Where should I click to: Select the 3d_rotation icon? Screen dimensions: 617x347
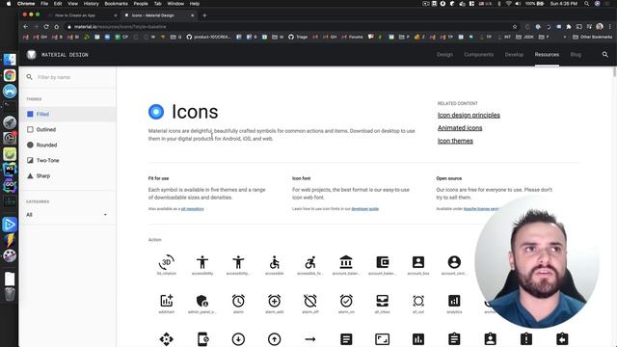tap(167, 262)
